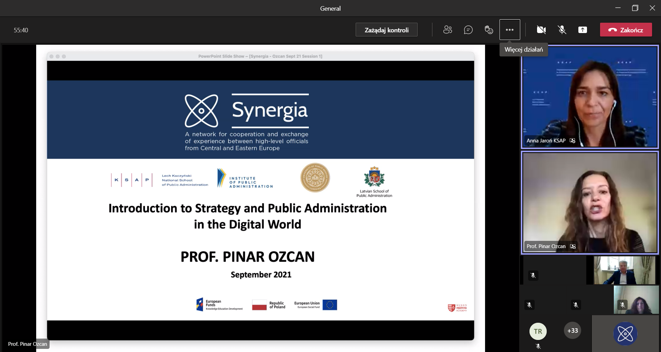Image resolution: width=661 pixels, height=352 pixels.
Task: Minimize the Teams meeting window
Action: (618, 8)
